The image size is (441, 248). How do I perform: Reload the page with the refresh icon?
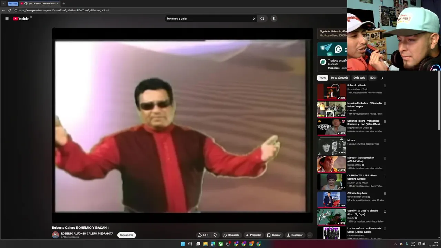point(10,10)
